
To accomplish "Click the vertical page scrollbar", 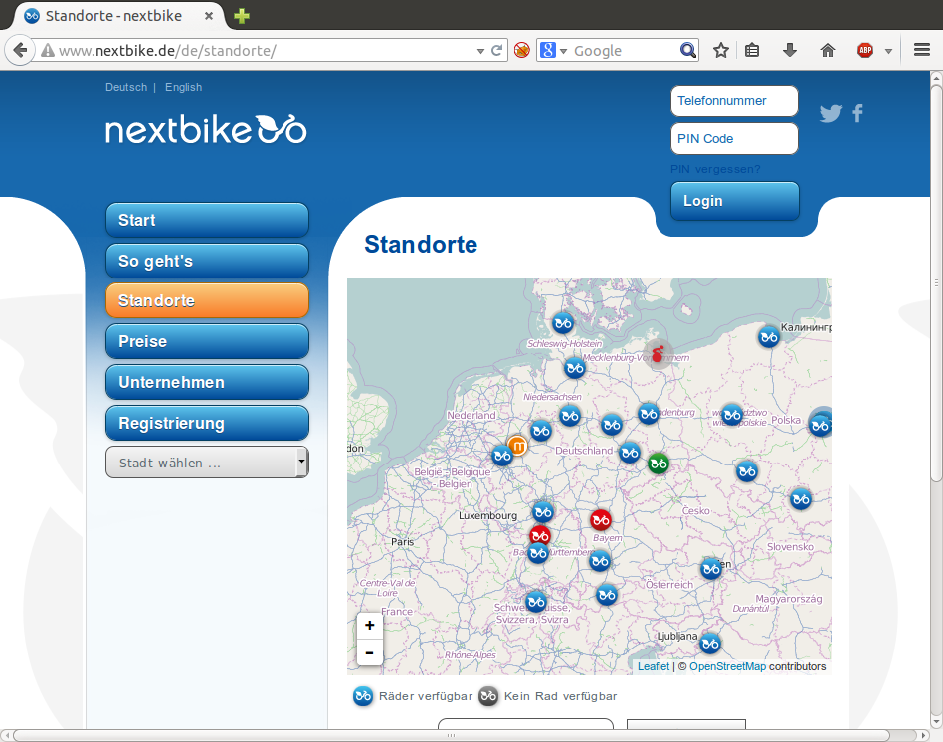I will pos(936,282).
